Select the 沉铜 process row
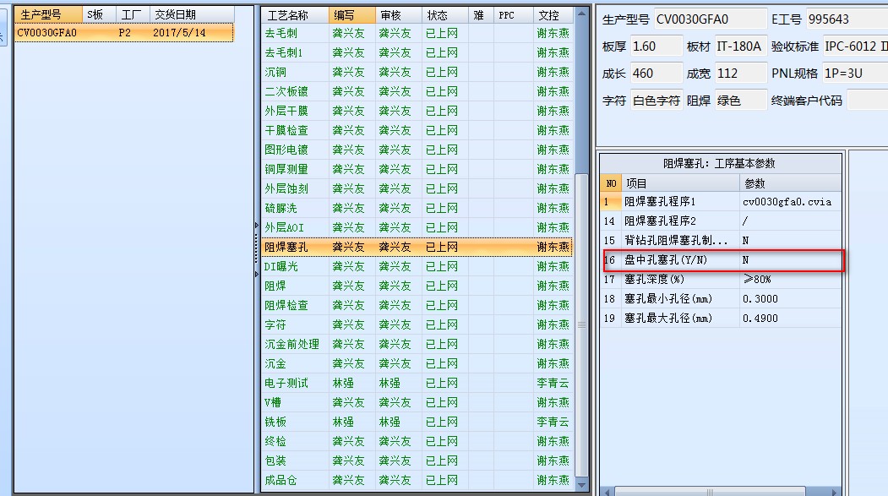This screenshot has height=496, width=888. pyautogui.click(x=417, y=72)
